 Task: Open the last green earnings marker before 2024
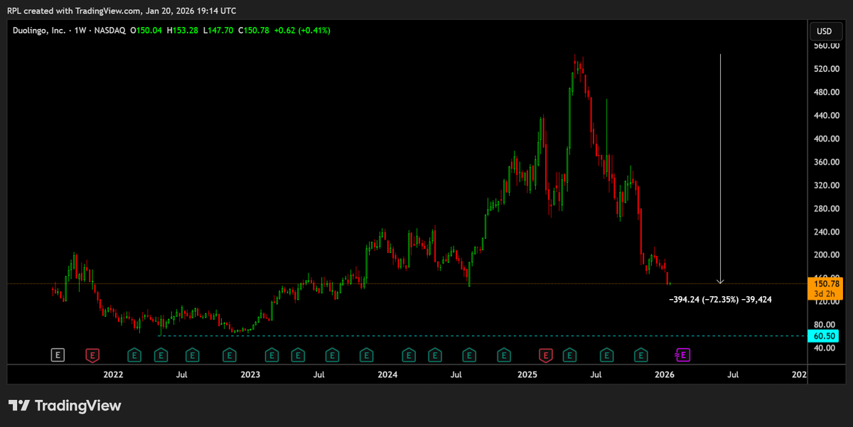[366, 354]
